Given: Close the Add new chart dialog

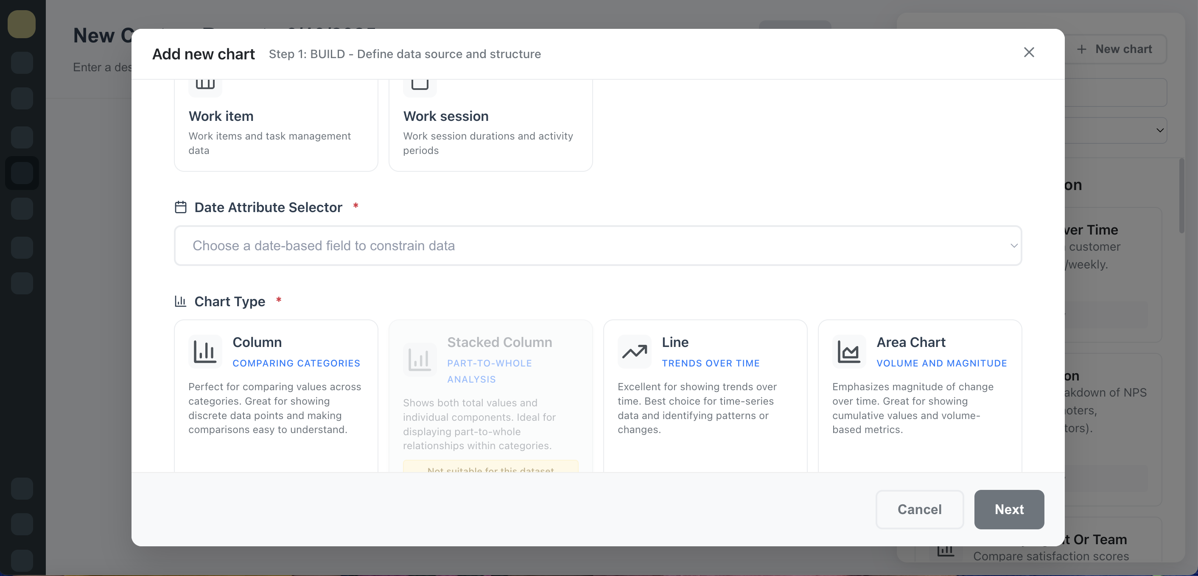Looking at the screenshot, I should coord(1029,52).
